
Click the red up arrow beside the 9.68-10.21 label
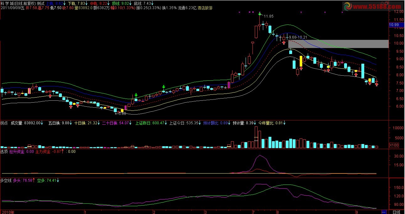(284, 42)
